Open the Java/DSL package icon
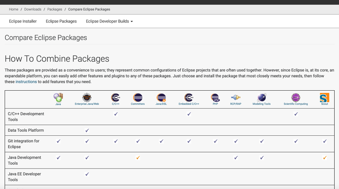 [x=161, y=97]
